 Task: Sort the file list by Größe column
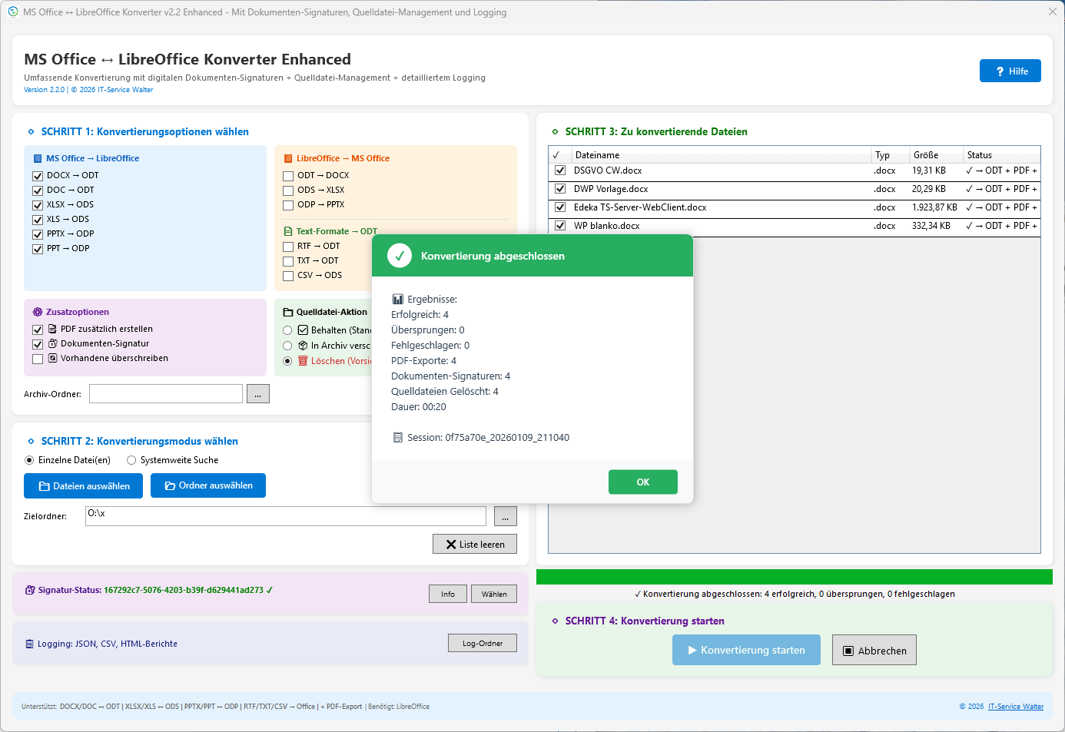pos(925,155)
